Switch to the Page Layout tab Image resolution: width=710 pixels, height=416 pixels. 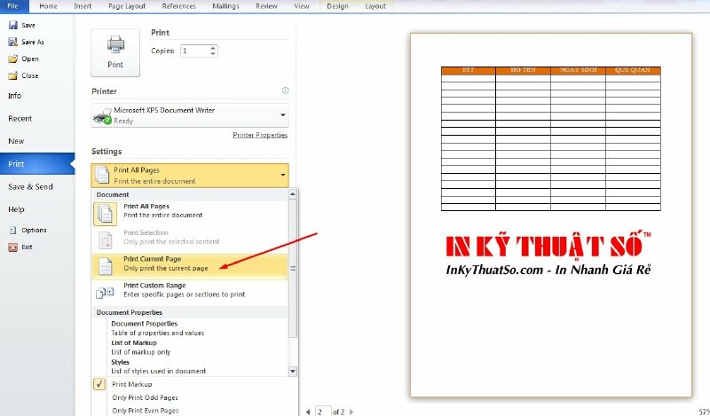pyautogui.click(x=128, y=6)
